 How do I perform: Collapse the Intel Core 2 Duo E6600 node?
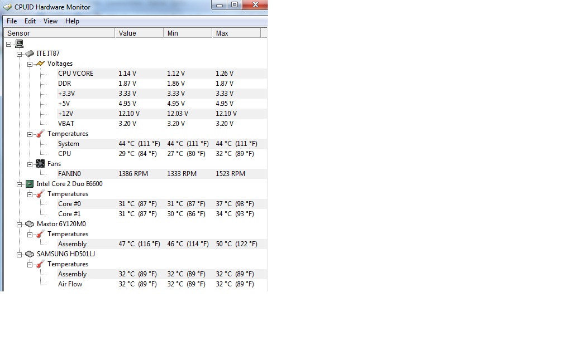tap(20, 184)
